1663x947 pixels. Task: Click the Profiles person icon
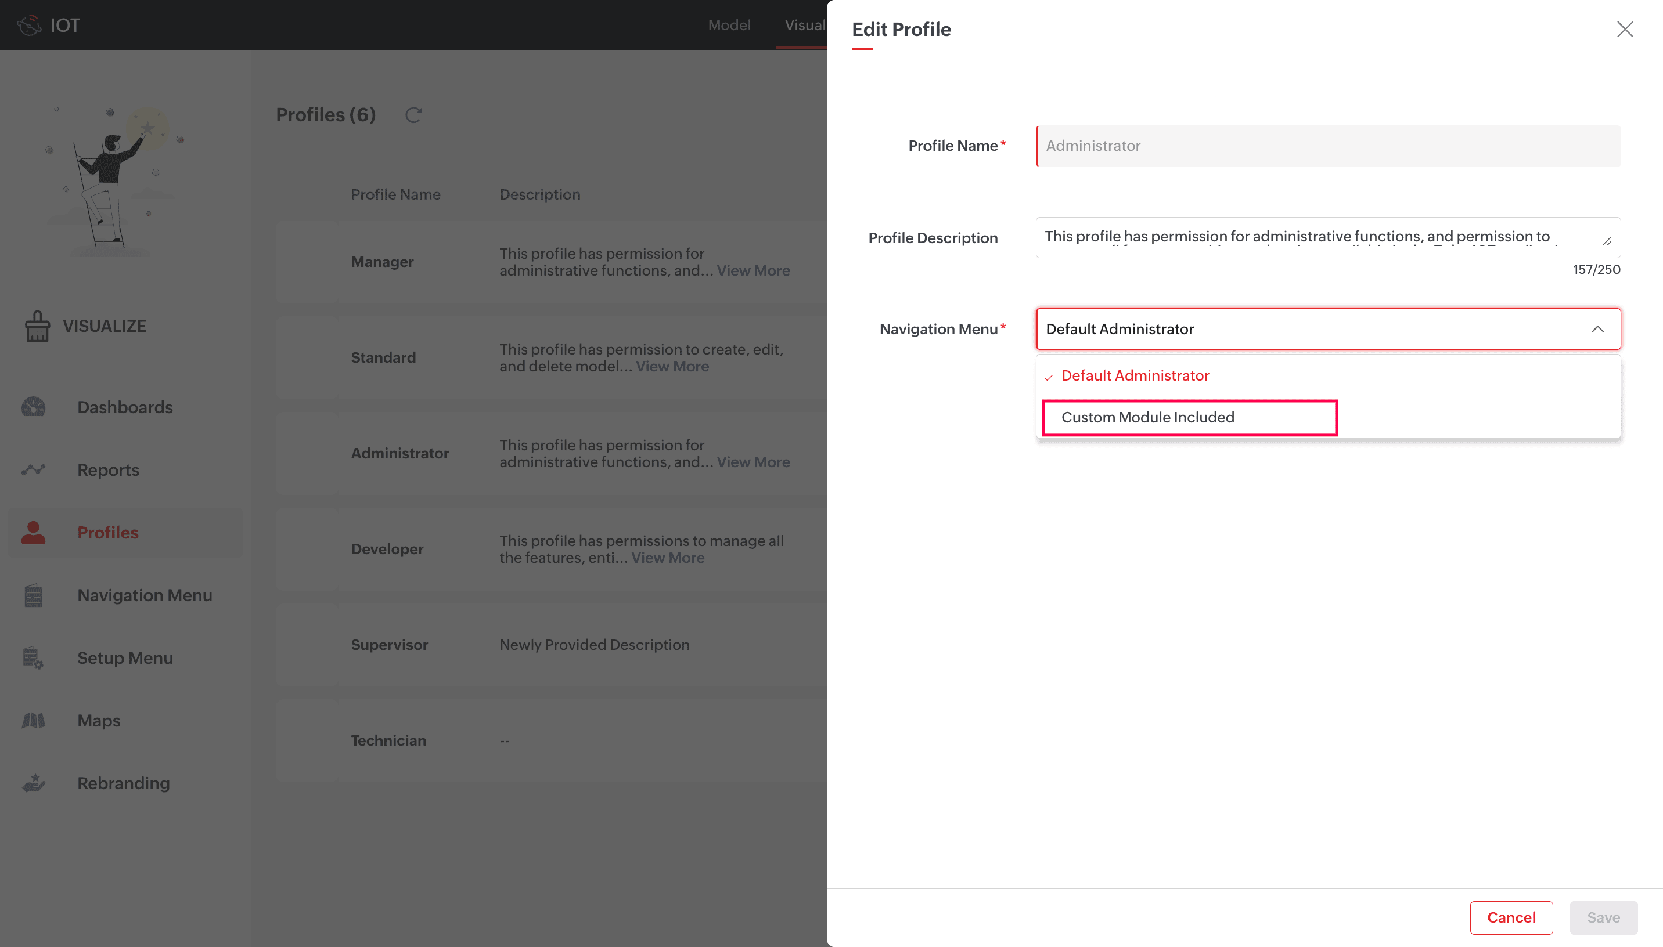click(x=33, y=533)
